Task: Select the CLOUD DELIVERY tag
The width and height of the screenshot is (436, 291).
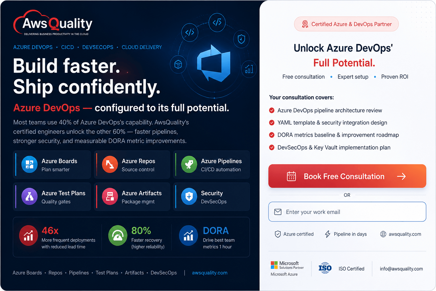Action: [142, 47]
